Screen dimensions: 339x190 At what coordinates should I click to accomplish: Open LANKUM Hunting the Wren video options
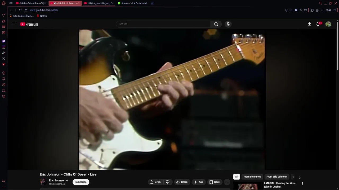pyautogui.click(x=302, y=184)
